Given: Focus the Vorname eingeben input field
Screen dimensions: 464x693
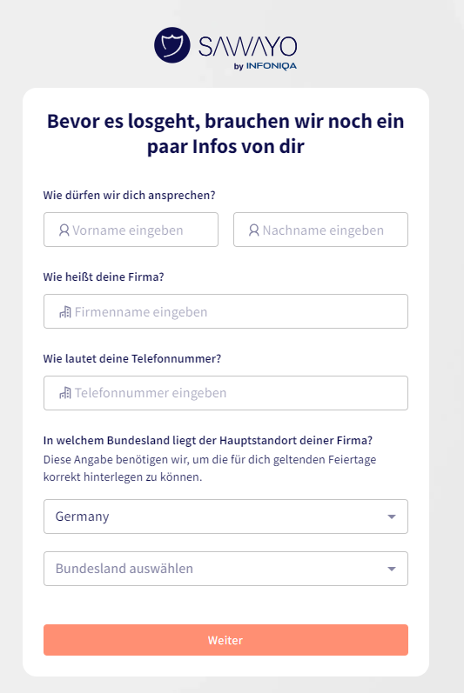Looking at the screenshot, I should [131, 230].
